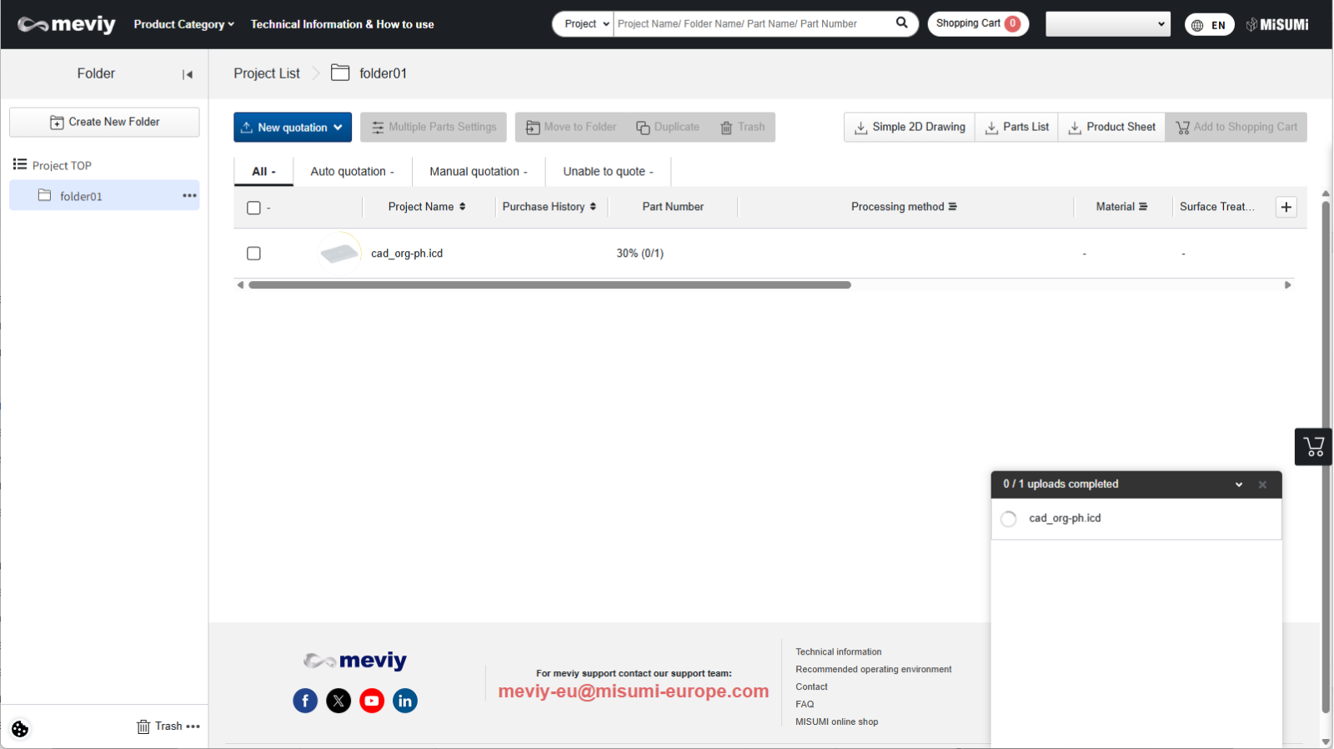Check the cad_org-ph.icd row checkbox
The height and width of the screenshot is (749, 1334).
254,254
